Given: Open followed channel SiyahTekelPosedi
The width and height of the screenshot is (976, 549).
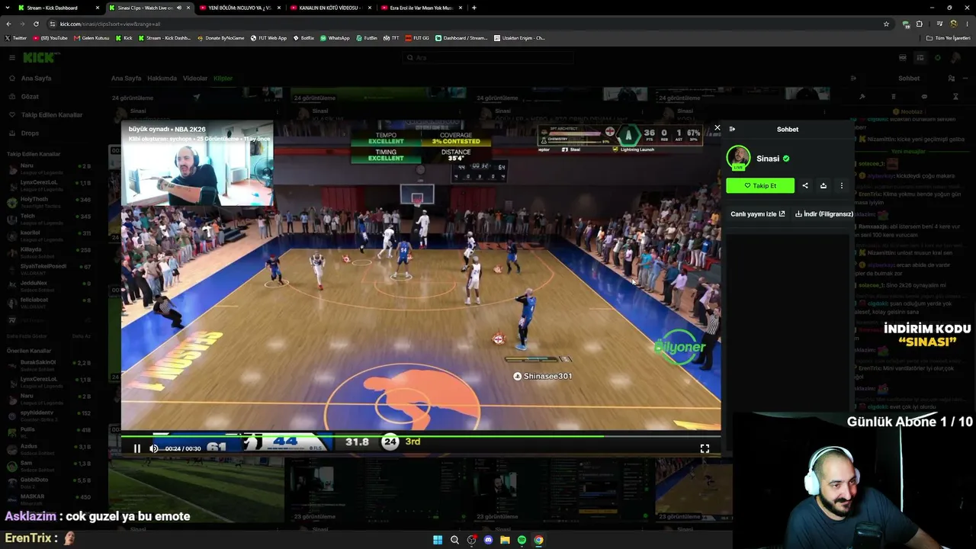Looking at the screenshot, I should pos(49,269).
